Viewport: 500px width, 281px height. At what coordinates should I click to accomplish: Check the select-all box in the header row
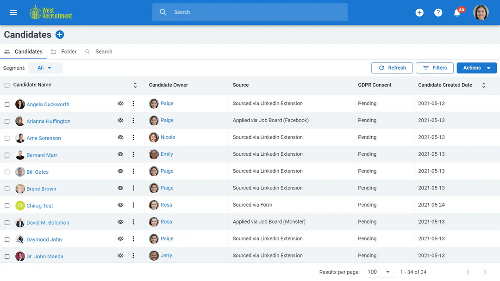[7, 85]
